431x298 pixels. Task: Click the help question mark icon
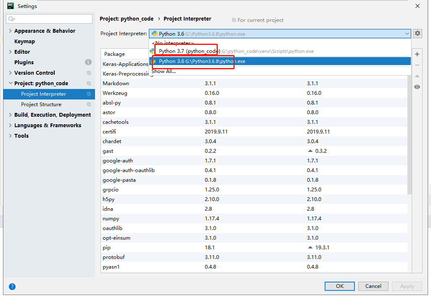coord(12,287)
